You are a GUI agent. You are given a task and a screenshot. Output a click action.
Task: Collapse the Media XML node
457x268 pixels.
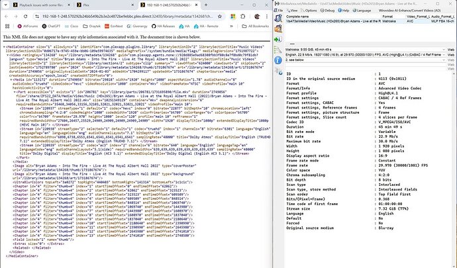(11, 79)
